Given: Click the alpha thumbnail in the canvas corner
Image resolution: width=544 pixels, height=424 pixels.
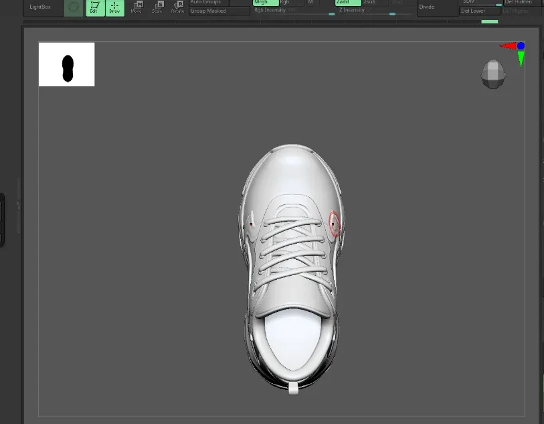Looking at the screenshot, I should 66,64.
